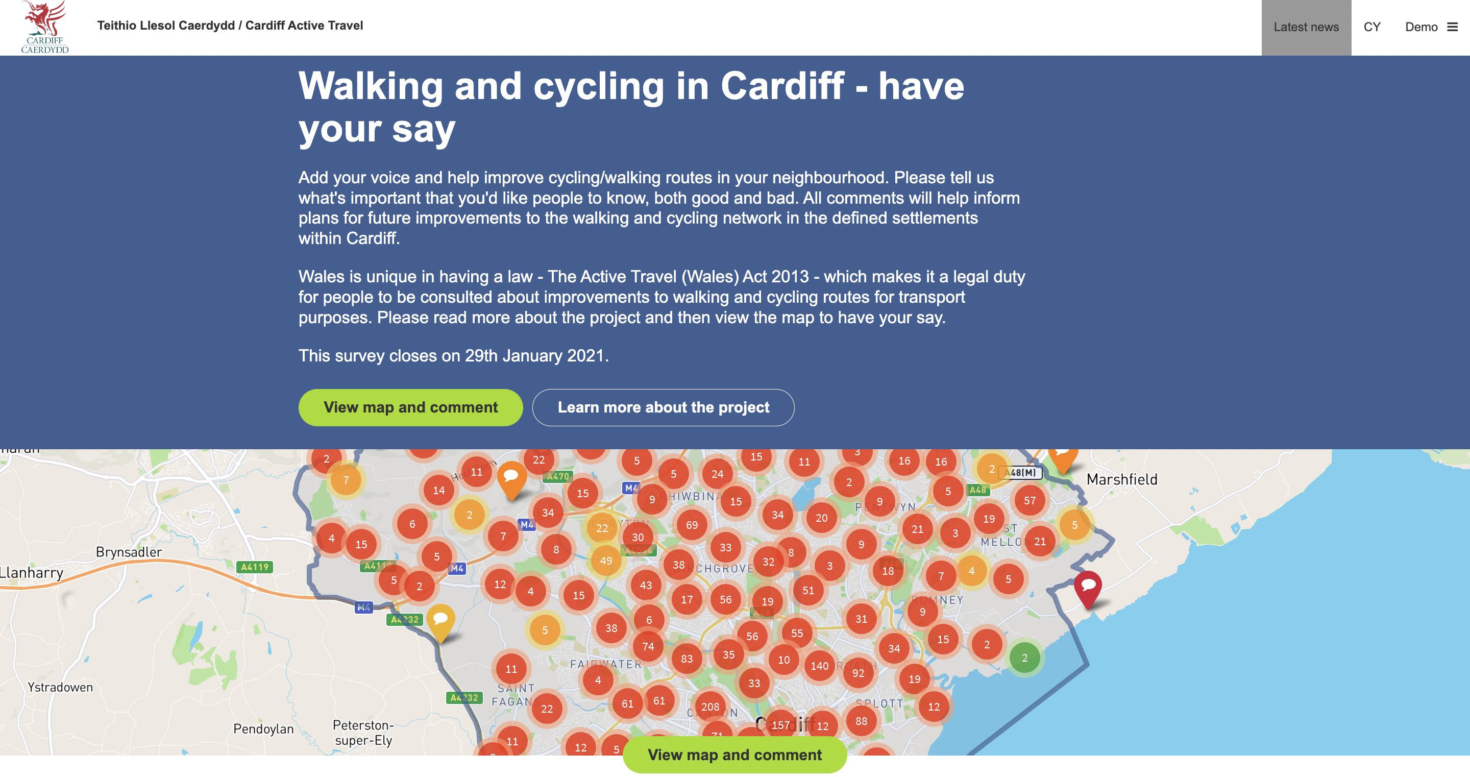The width and height of the screenshot is (1470, 777).
Task: Select the 92 cluster near Splott
Action: [858, 673]
